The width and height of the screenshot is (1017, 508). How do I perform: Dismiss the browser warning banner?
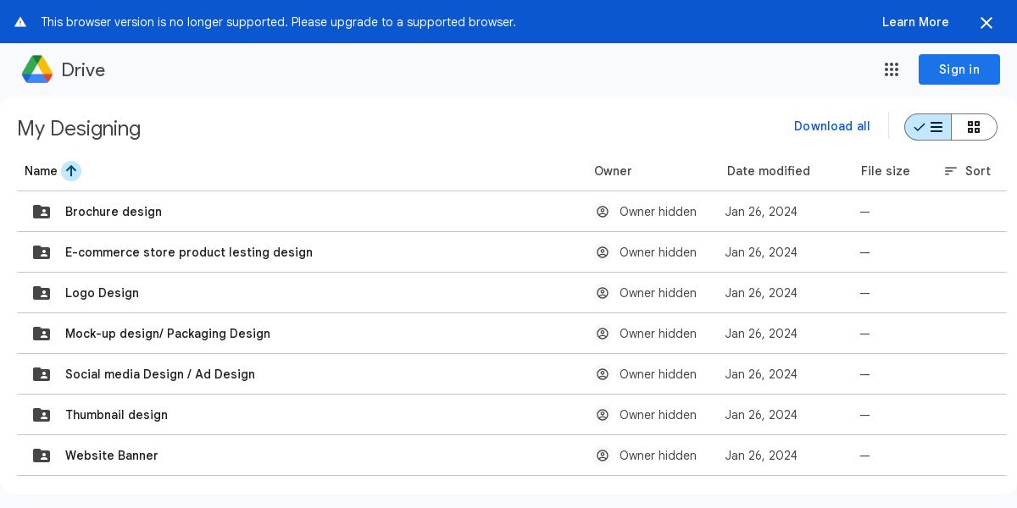pyautogui.click(x=986, y=23)
